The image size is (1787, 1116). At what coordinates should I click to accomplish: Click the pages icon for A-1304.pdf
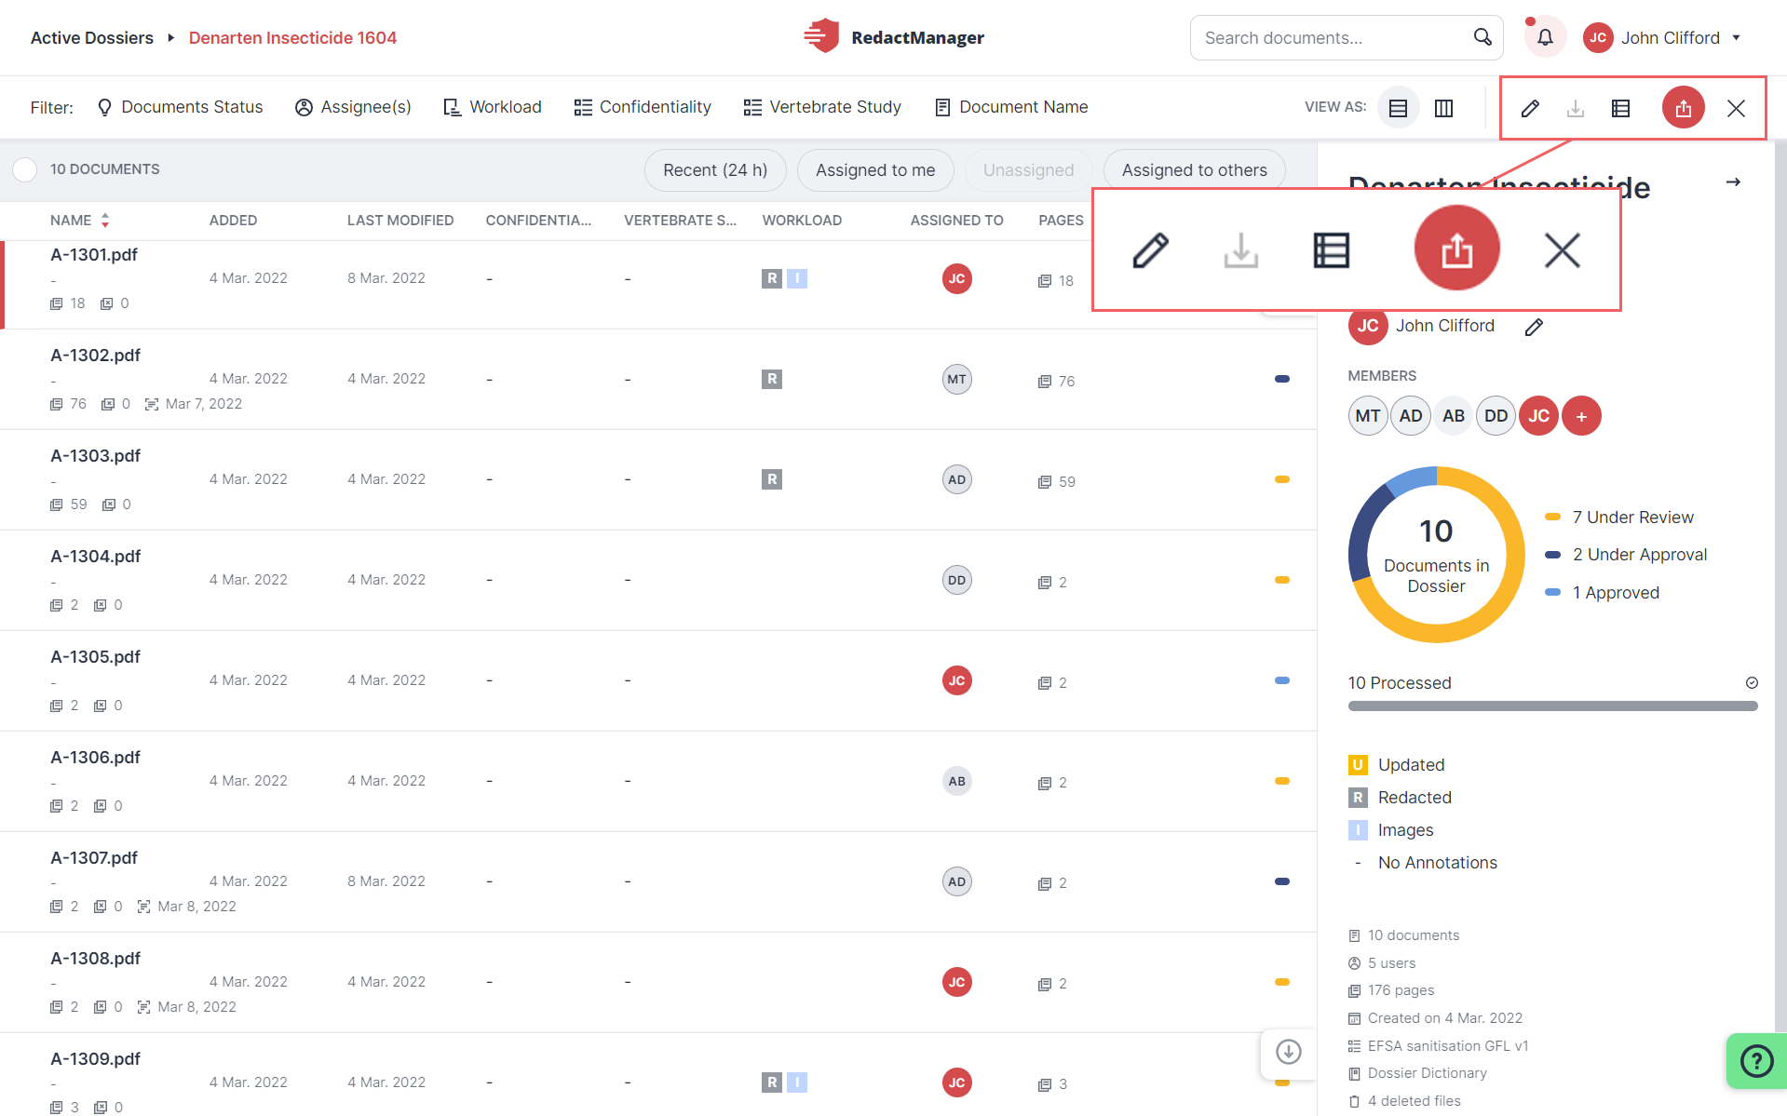coord(1045,583)
